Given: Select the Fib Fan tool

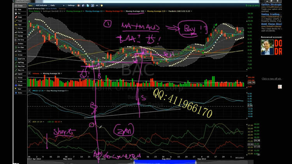Looking at the screenshot, I should coord(20,32).
